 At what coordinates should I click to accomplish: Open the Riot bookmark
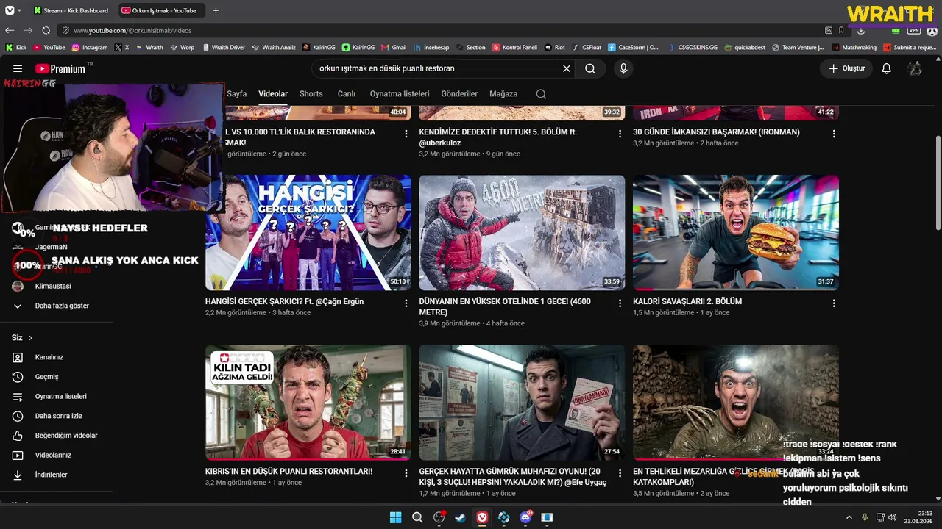point(555,47)
